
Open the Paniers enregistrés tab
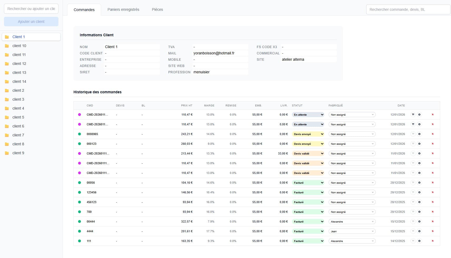coord(123,9)
